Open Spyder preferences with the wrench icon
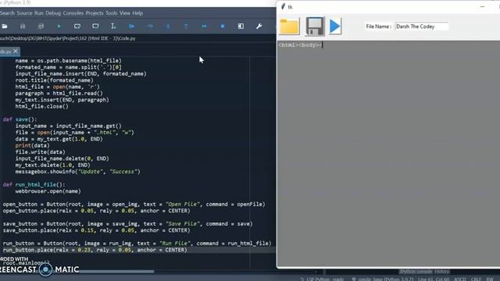This screenshot has width=500, height=281. (259, 26)
